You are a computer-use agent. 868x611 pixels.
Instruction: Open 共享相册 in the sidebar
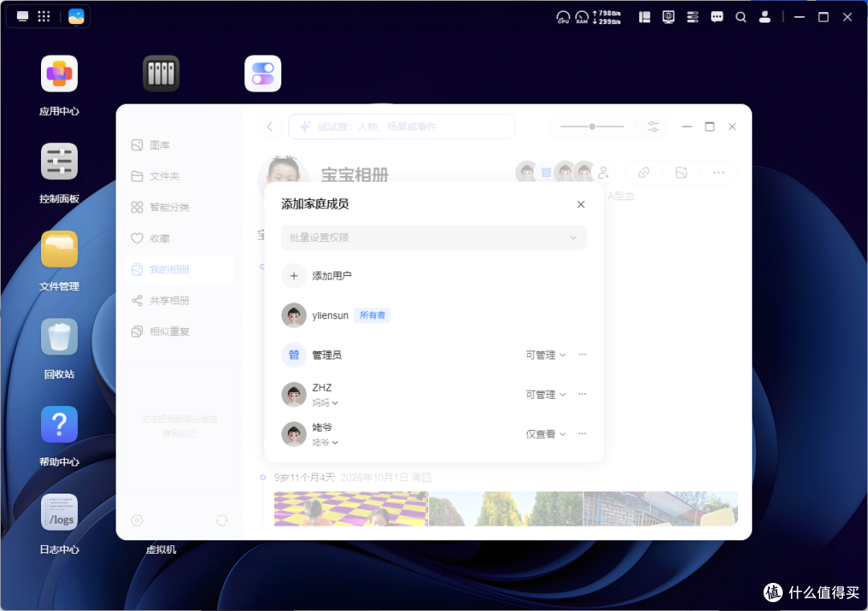(179, 300)
